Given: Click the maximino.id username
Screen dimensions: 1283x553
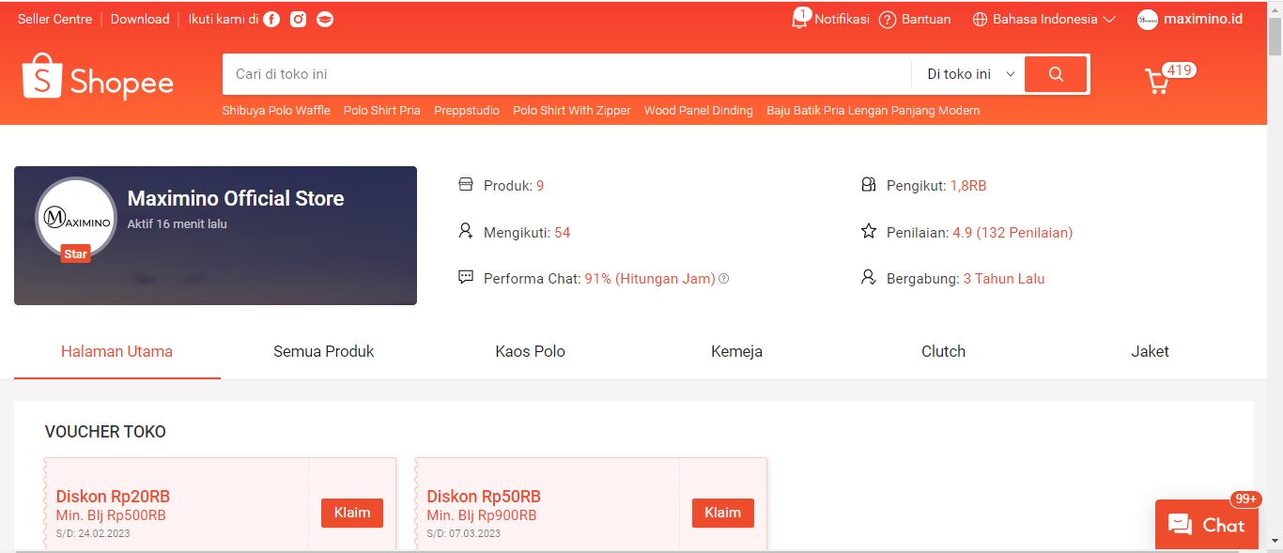Looking at the screenshot, I should [1203, 20].
